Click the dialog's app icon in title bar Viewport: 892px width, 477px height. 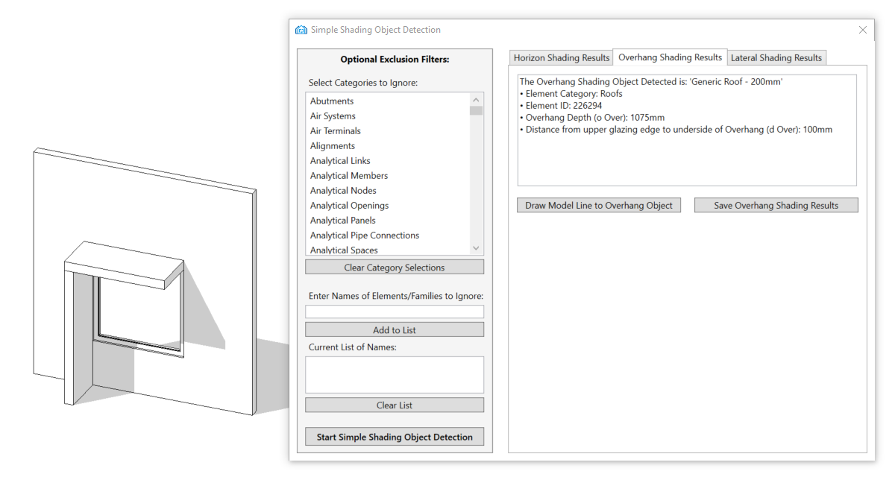(x=301, y=30)
